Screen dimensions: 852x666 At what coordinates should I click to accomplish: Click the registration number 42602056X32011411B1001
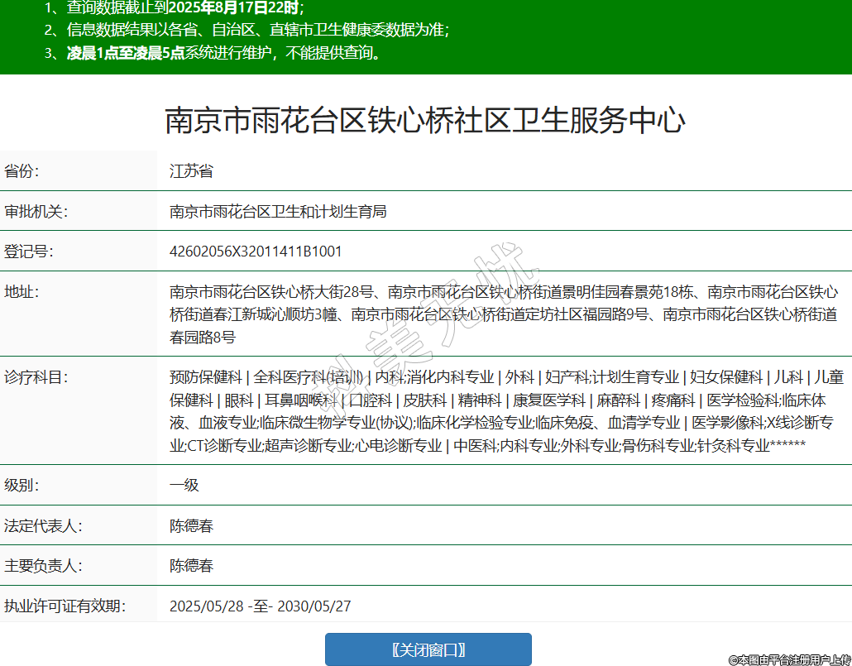(256, 252)
